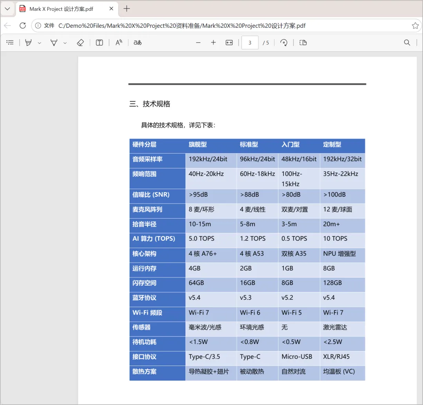Start read aloud

coord(119,43)
